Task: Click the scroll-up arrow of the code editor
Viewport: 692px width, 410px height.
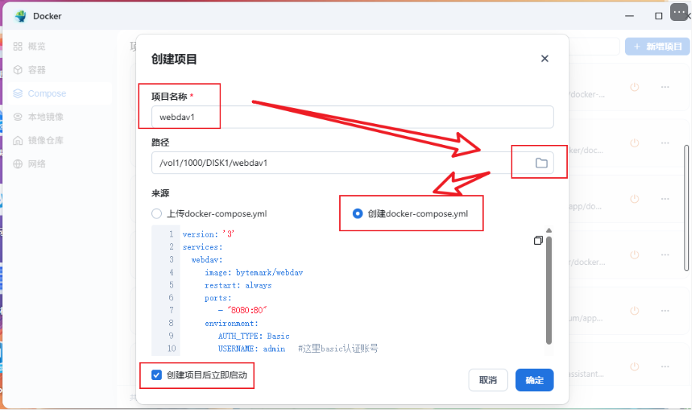Action: coord(549,231)
